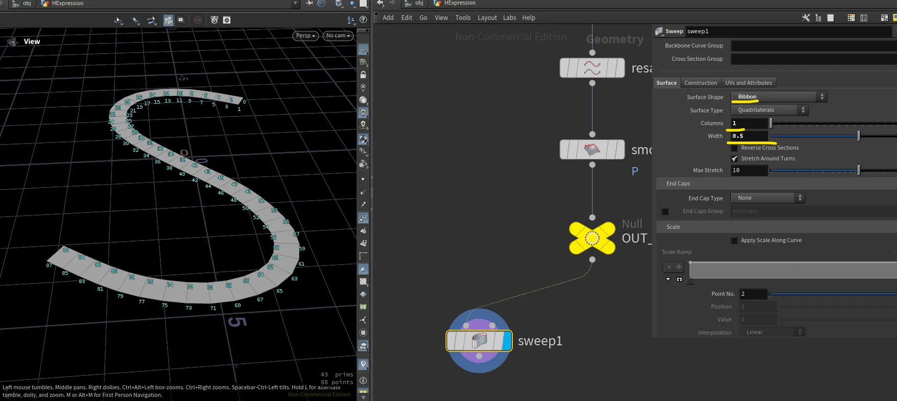
Task: Click the Backbone Curve Group input field
Action: point(814,45)
